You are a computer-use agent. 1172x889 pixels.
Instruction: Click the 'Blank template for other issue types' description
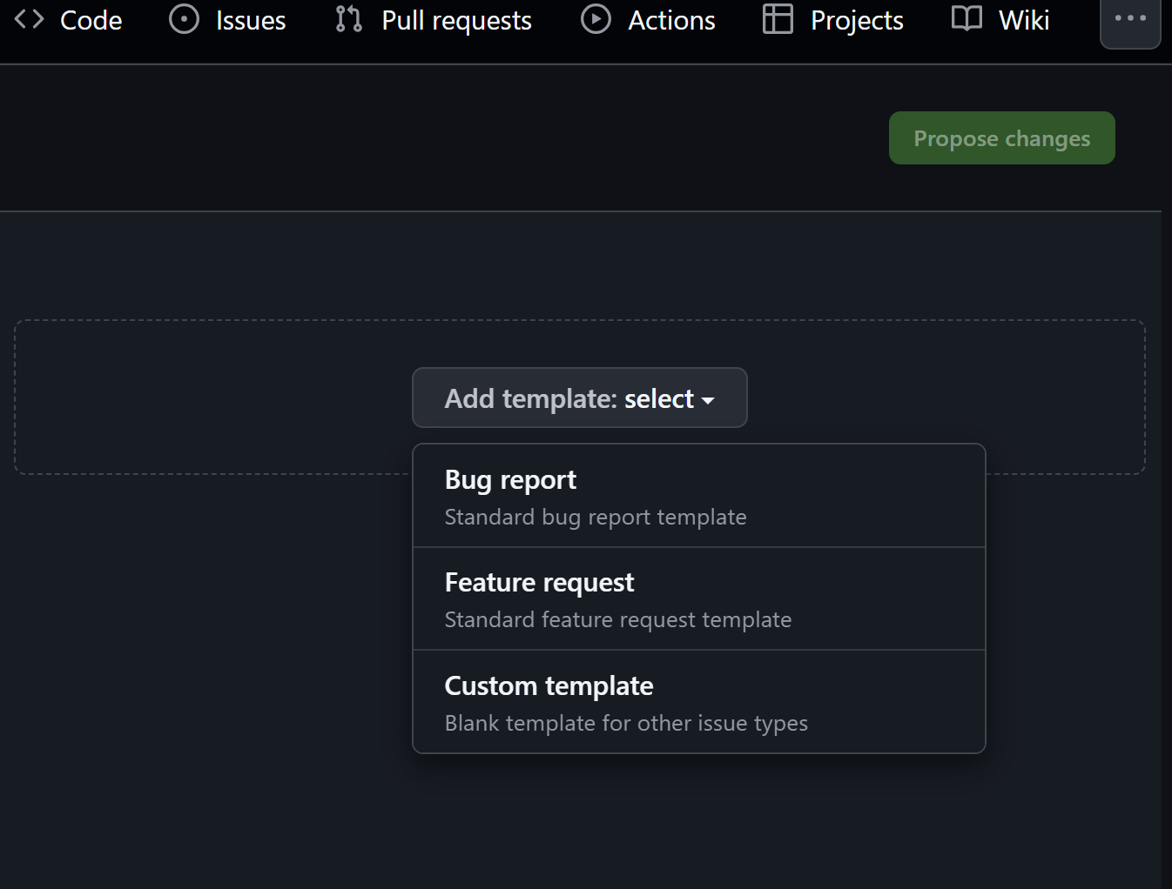[626, 724]
